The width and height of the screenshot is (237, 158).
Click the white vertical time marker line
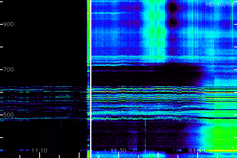coord(91,79)
